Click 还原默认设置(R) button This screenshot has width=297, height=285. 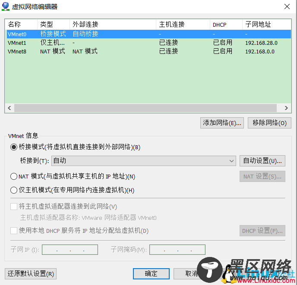click(31, 274)
